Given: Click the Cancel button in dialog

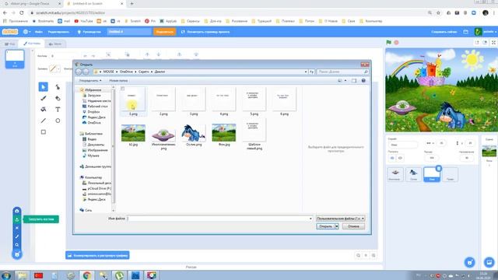Looking at the screenshot, I should (353, 226).
